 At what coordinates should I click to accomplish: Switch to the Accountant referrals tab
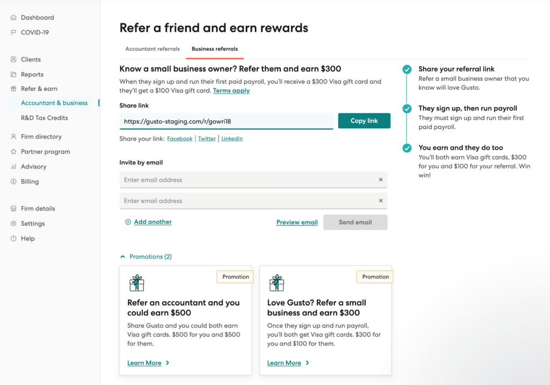(152, 49)
